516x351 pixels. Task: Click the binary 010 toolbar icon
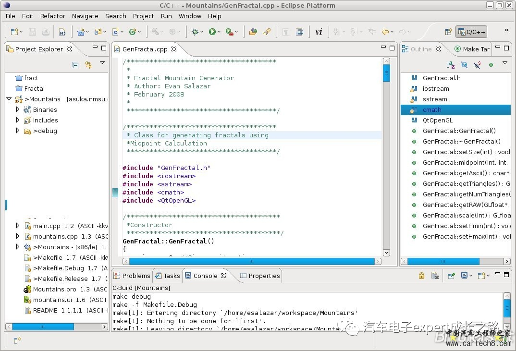pyautogui.click(x=62, y=32)
